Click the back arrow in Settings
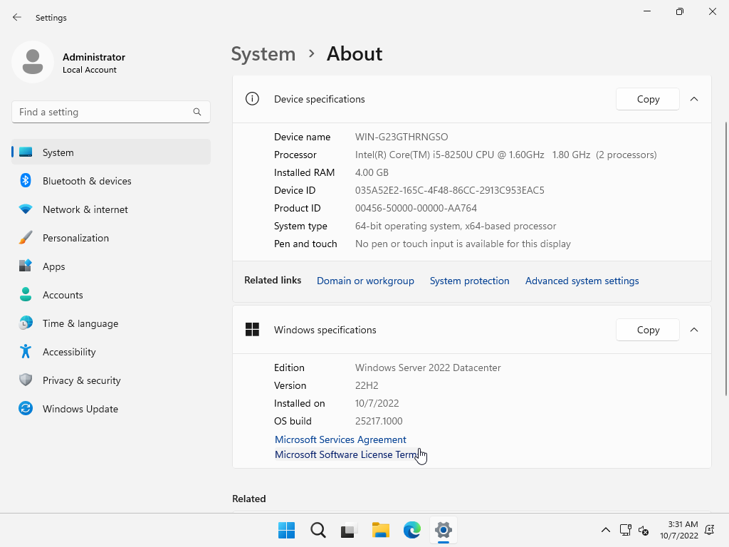The width and height of the screenshot is (729, 547). point(17,17)
